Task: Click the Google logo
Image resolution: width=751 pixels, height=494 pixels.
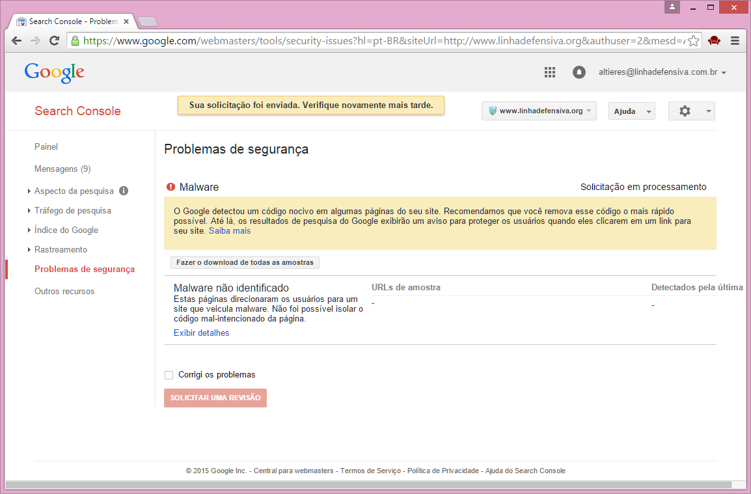Action: point(55,72)
